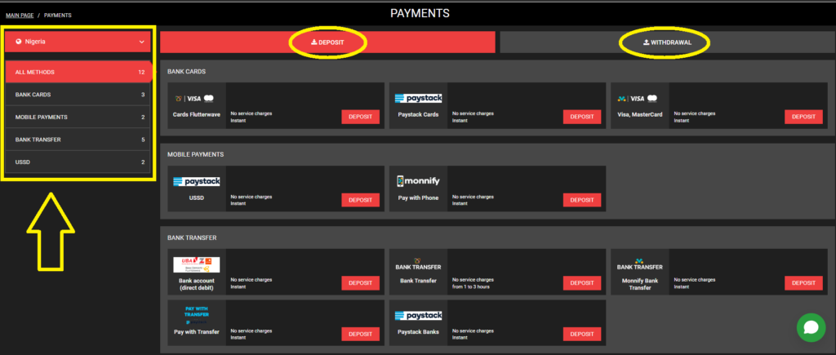Click the Mobile Payments section heading

click(196, 154)
